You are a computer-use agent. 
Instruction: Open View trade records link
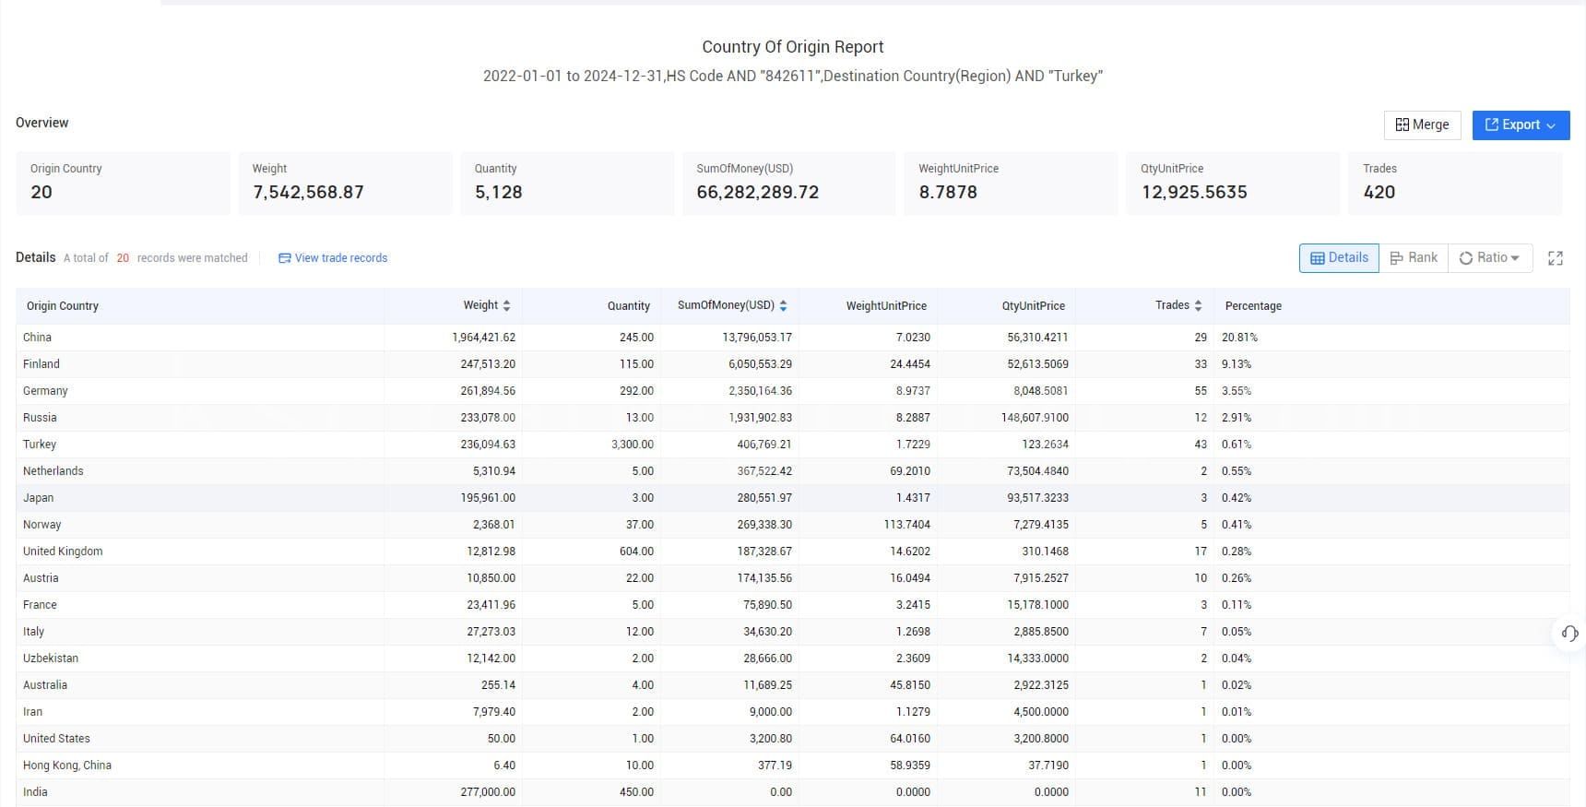333,258
